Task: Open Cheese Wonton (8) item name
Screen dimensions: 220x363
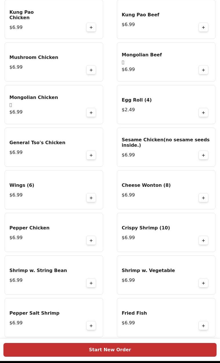Action: [146, 185]
